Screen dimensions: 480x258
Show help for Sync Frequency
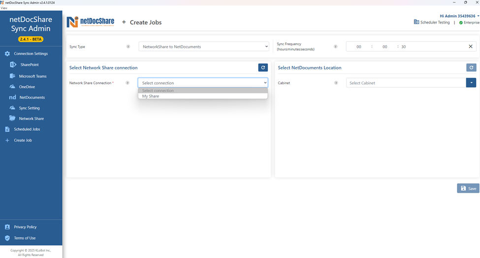(x=336, y=47)
